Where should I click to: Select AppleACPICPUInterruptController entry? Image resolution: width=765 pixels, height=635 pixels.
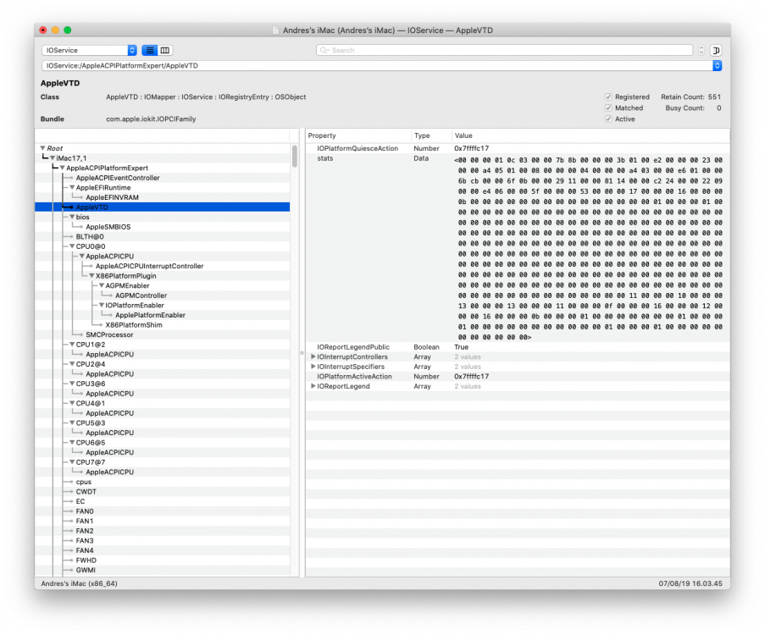pyautogui.click(x=149, y=266)
